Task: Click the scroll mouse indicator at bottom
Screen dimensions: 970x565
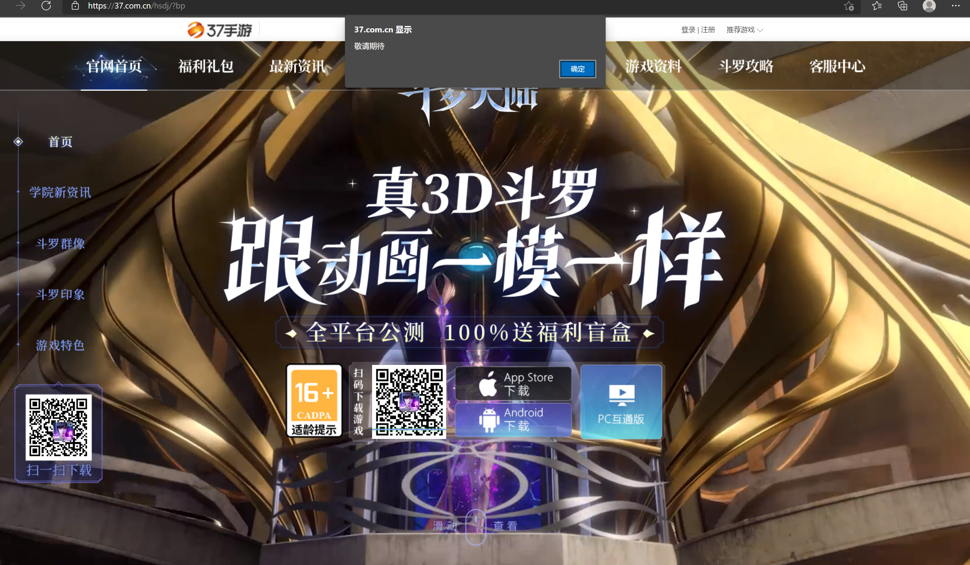Action: 476,527
